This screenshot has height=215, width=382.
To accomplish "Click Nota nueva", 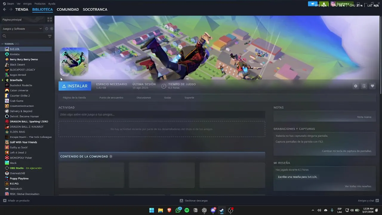I will pyautogui.click(x=364, y=117).
